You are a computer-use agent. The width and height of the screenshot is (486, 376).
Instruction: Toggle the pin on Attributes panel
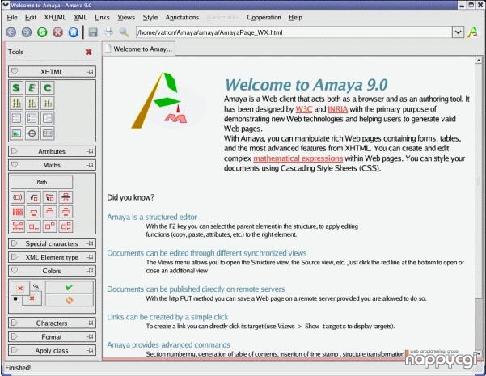(90, 151)
